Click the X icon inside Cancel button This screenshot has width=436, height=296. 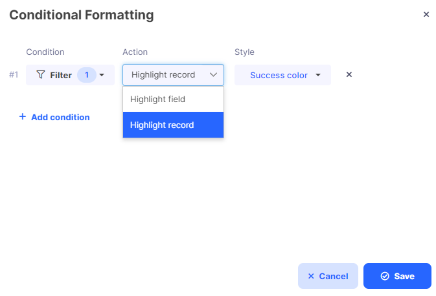click(x=311, y=276)
